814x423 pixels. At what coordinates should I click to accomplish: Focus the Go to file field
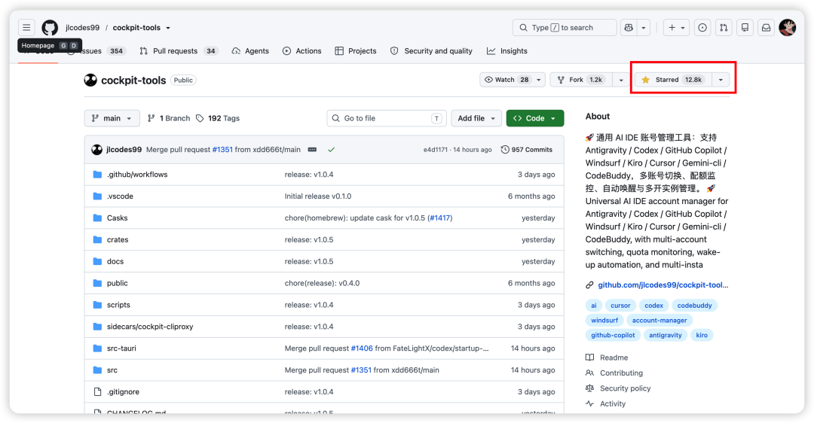pos(387,118)
